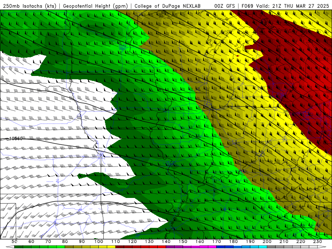
Task: Click the right arrow end of the color bar
Action: 322,247
